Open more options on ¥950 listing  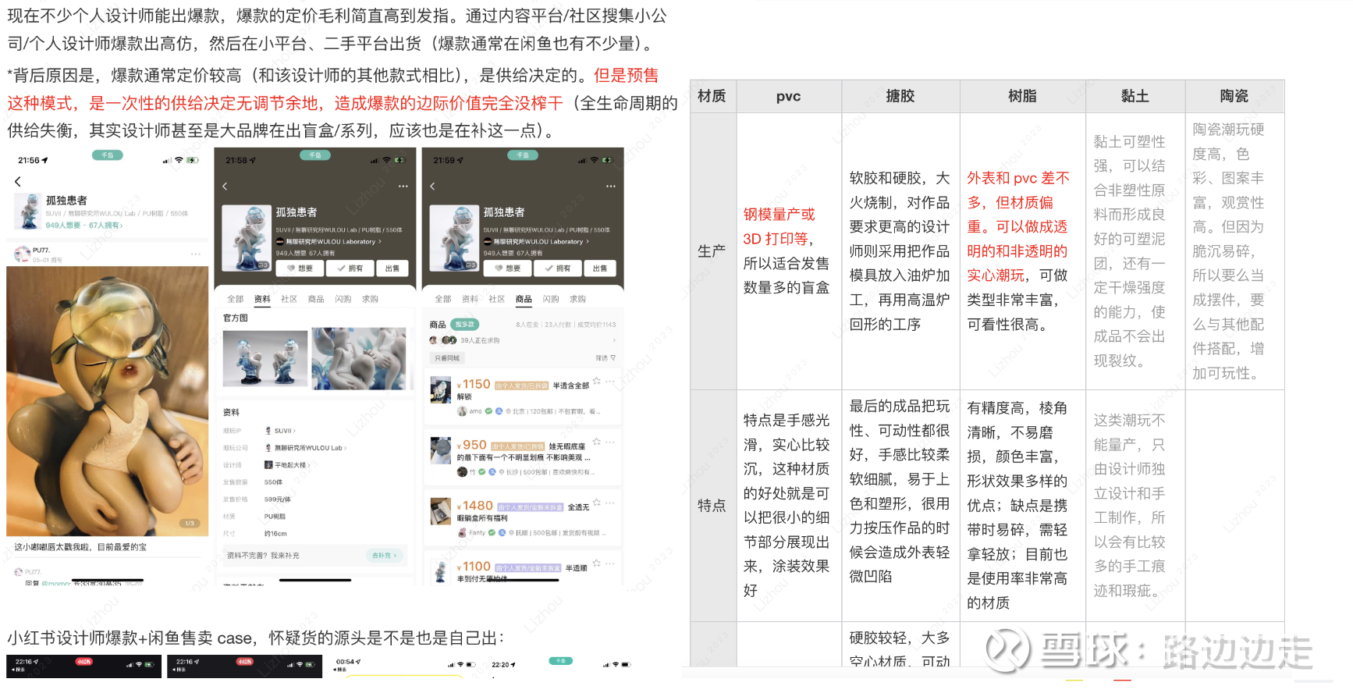click(610, 442)
